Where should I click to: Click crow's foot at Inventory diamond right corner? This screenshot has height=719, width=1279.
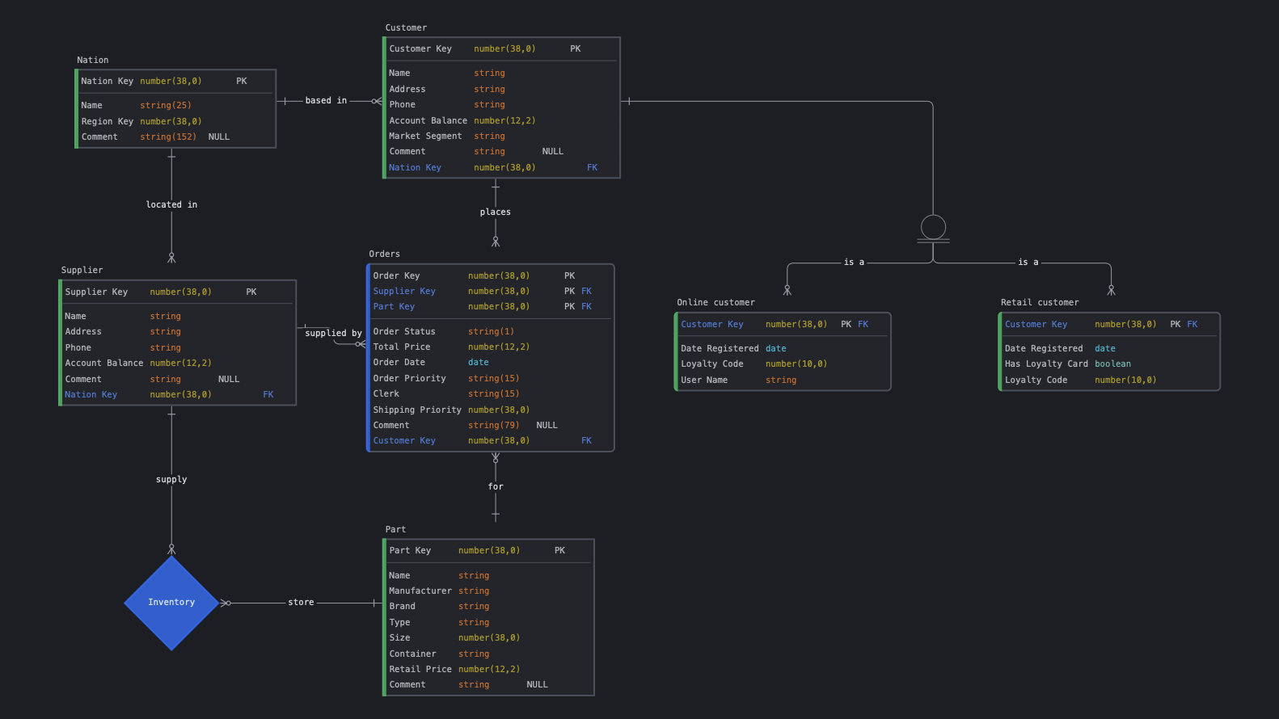[x=226, y=603]
